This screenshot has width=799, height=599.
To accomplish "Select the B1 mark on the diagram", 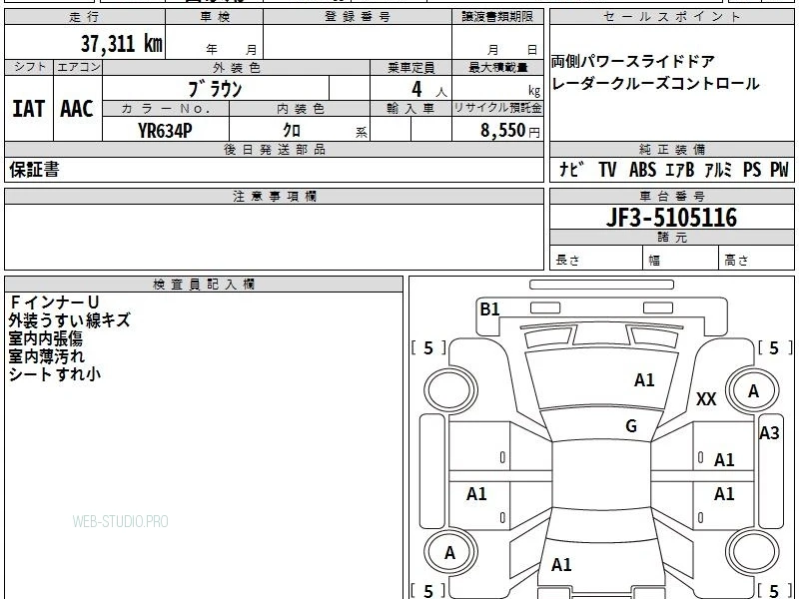I will [489, 308].
